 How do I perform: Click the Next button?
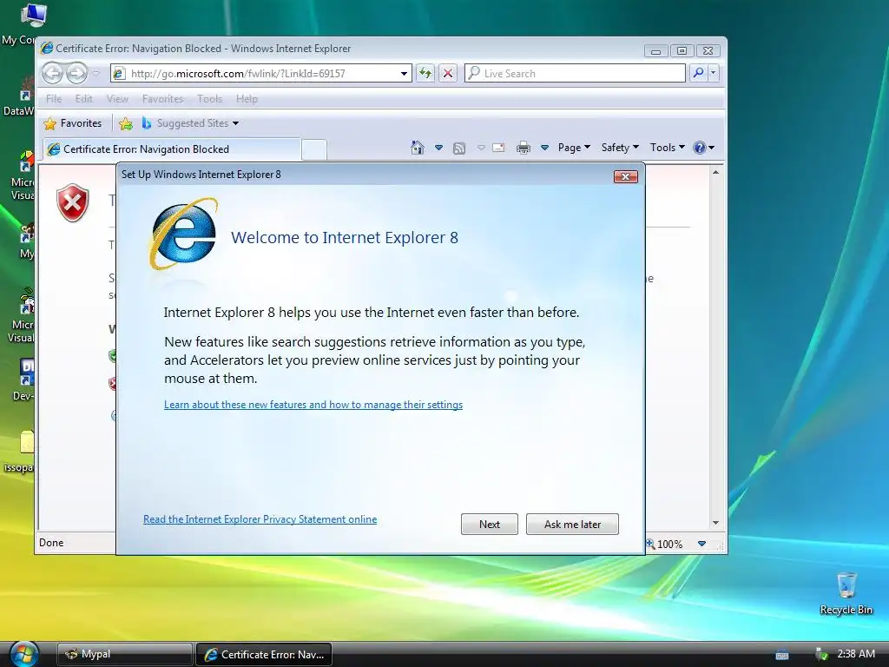[x=490, y=524]
